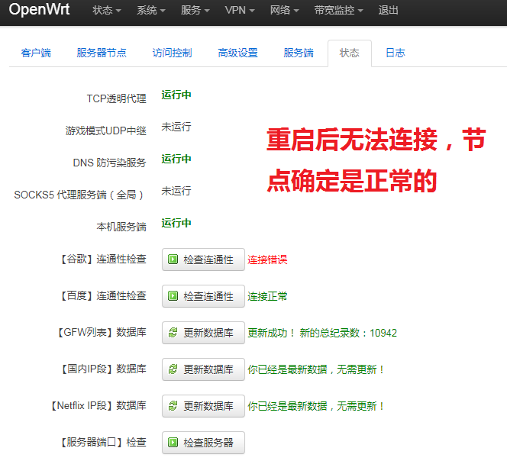Click refresh icon on GFW列表 update button
Viewport: 507px width, 461px height.
(173, 333)
